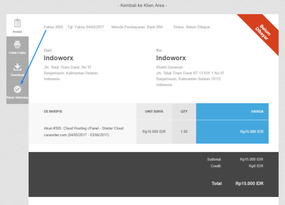The image size is (285, 205).
Task: Select the Bayar Sekarang sidebar label
Action: point(18,97)
